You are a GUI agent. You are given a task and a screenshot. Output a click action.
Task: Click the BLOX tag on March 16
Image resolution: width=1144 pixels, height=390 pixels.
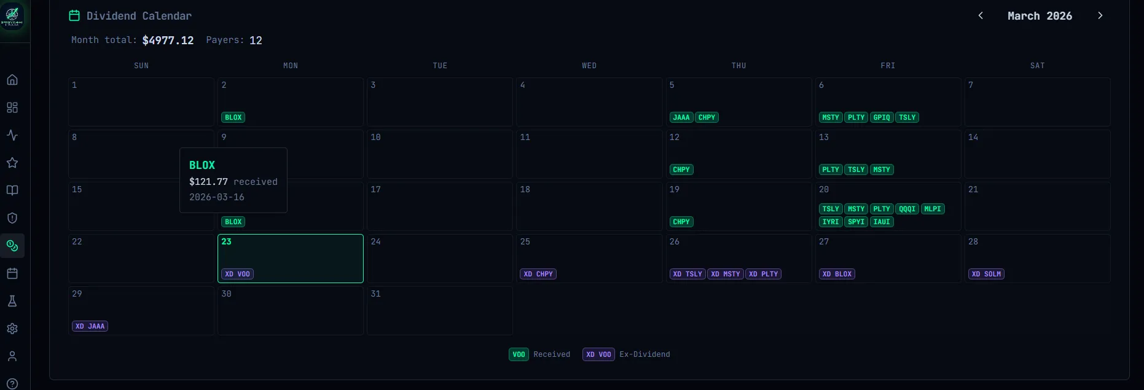pos(233,222)
